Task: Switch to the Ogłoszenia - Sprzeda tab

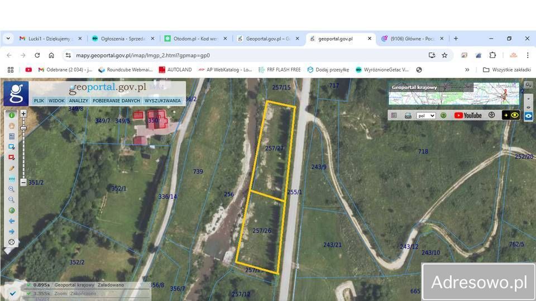Action: pyautogui.click(x=123, y=39)
